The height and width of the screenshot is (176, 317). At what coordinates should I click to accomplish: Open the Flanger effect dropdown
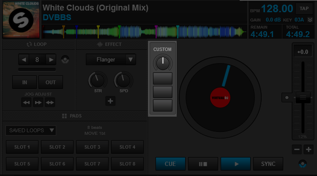[x=131, y=60]
